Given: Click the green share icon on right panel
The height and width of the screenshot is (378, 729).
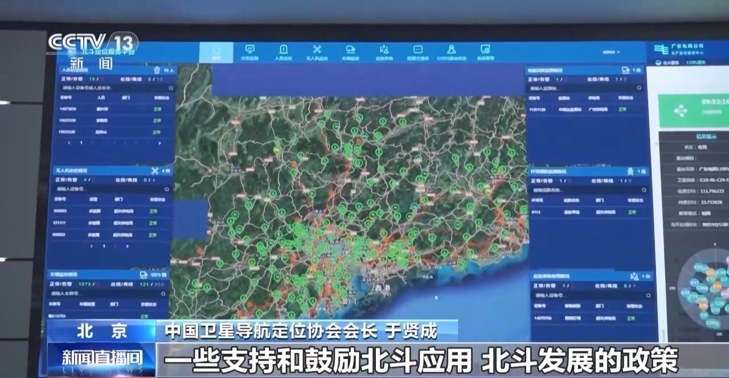Looking at the screenshot, I should 680,111.
